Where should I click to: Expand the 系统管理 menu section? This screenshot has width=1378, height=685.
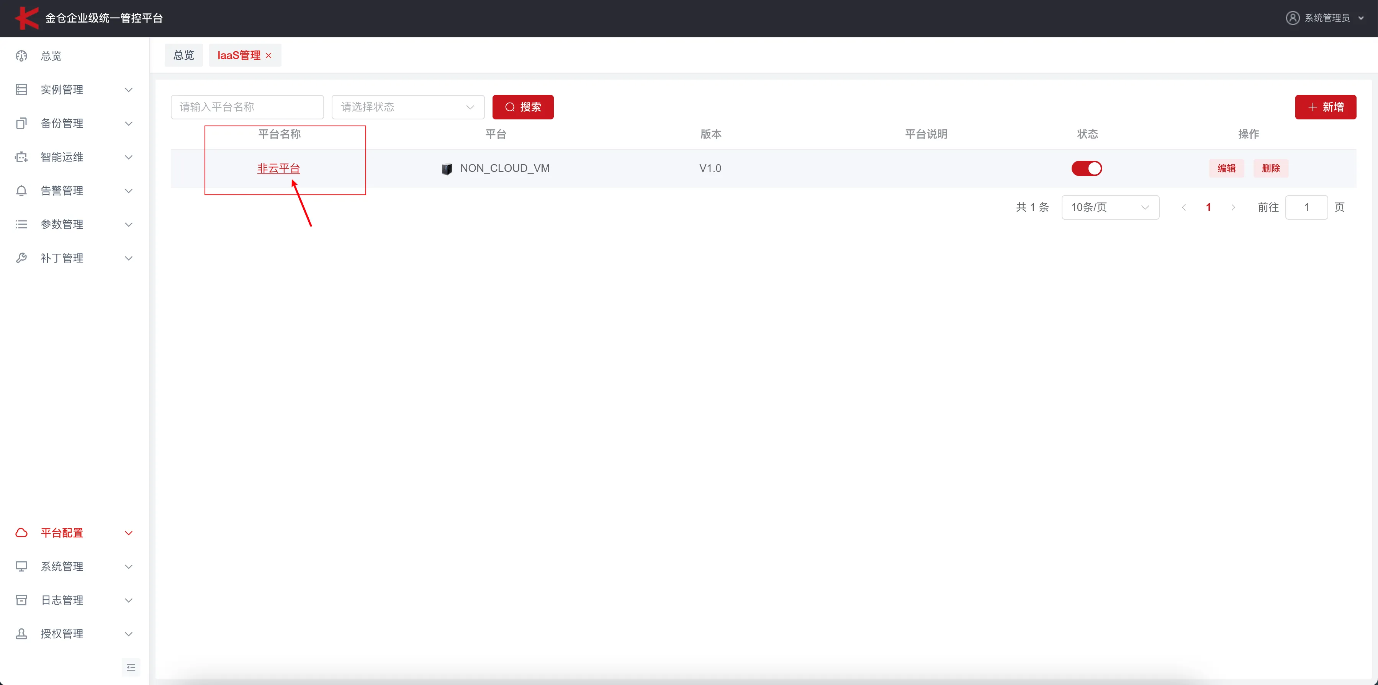pyautogui.click(x=62, y=566)
